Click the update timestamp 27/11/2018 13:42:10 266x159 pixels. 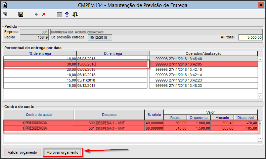[x=213, y=69]
